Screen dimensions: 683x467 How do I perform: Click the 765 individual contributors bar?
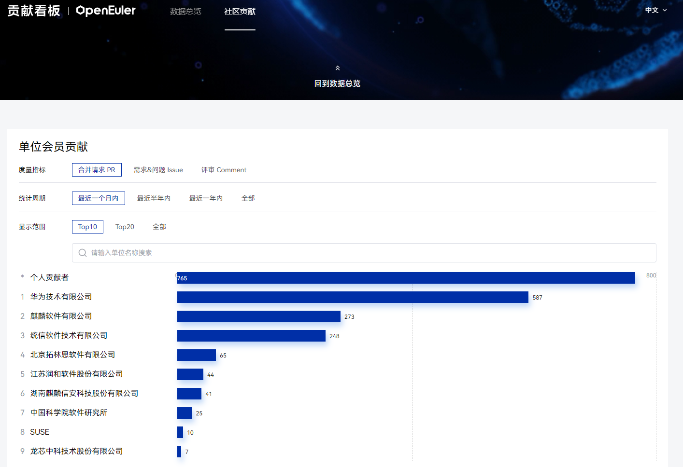tap(406, 278)
